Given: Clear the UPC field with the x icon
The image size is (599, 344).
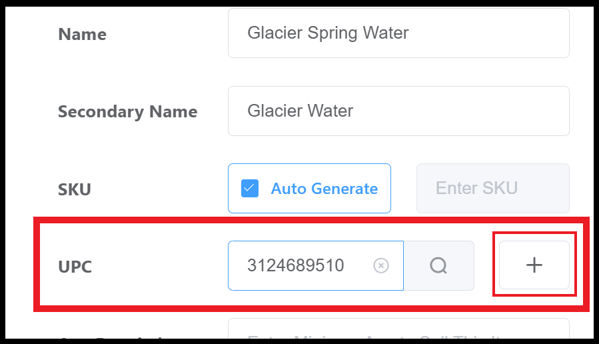Looking at the screenshot, I should click(380, 266).
